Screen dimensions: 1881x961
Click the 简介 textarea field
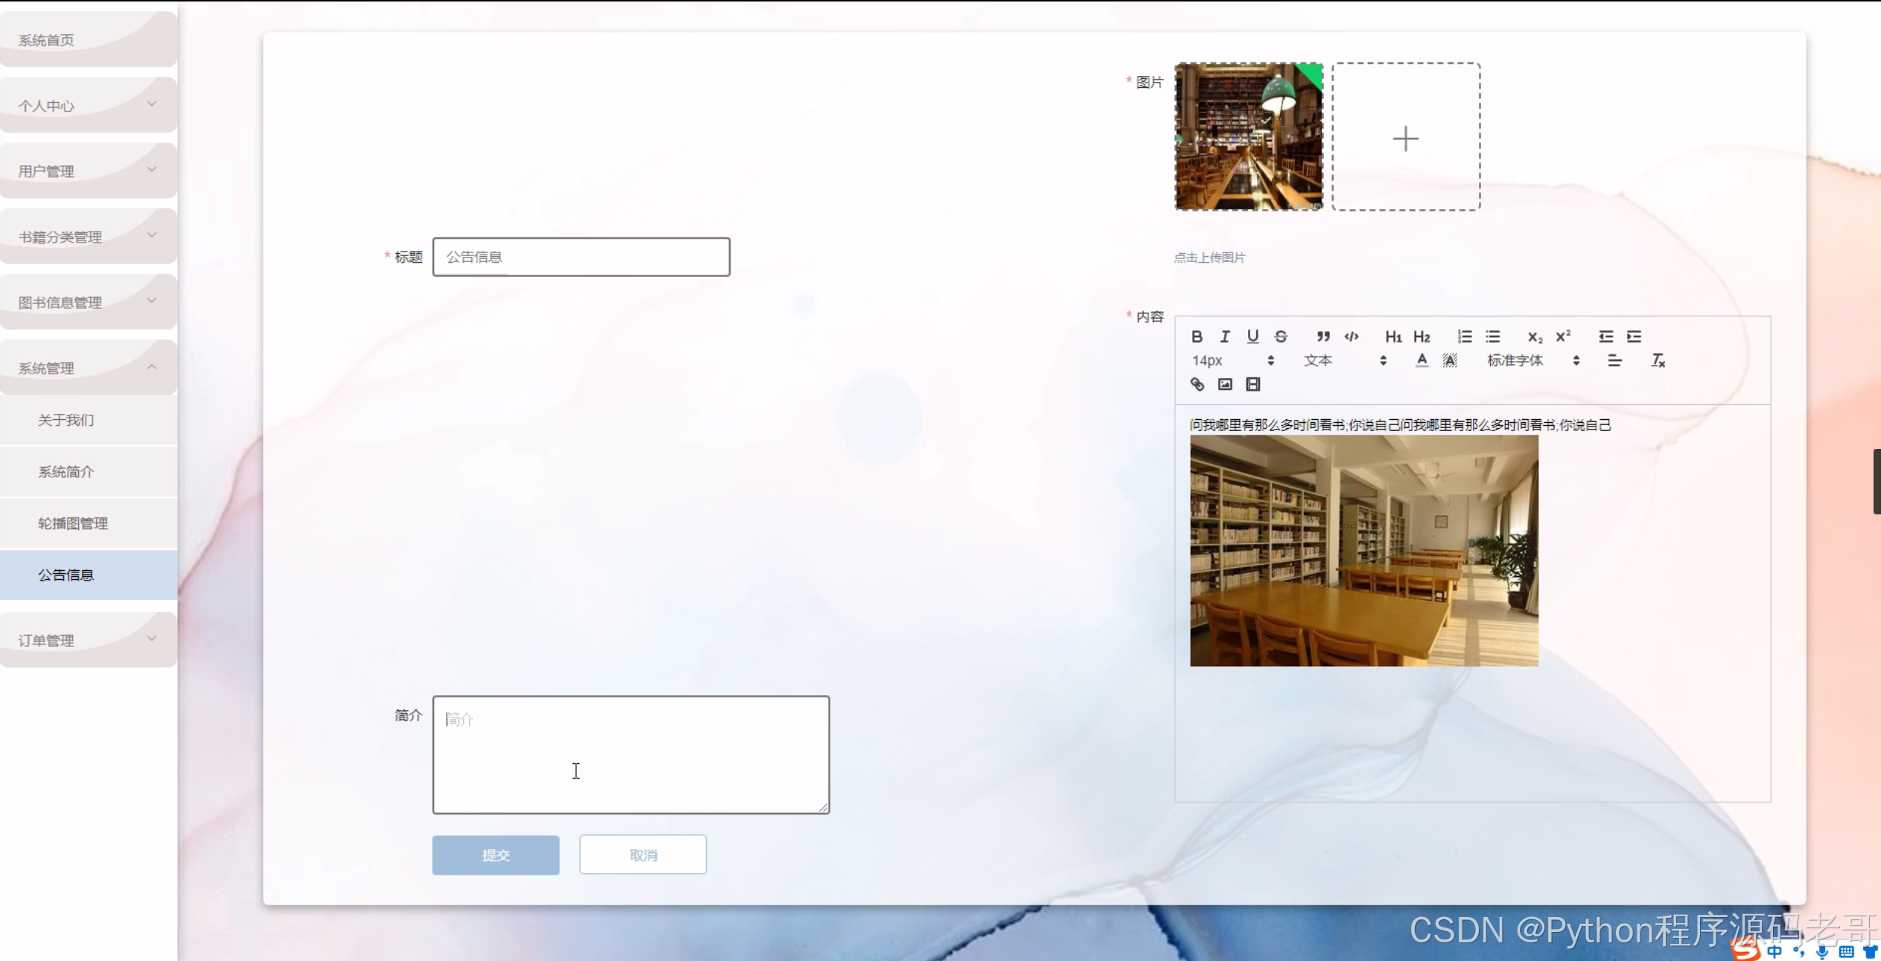click(630, 754)
